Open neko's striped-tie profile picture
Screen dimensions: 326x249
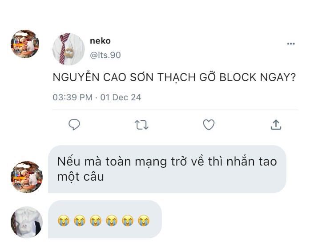tap(68, 49)
